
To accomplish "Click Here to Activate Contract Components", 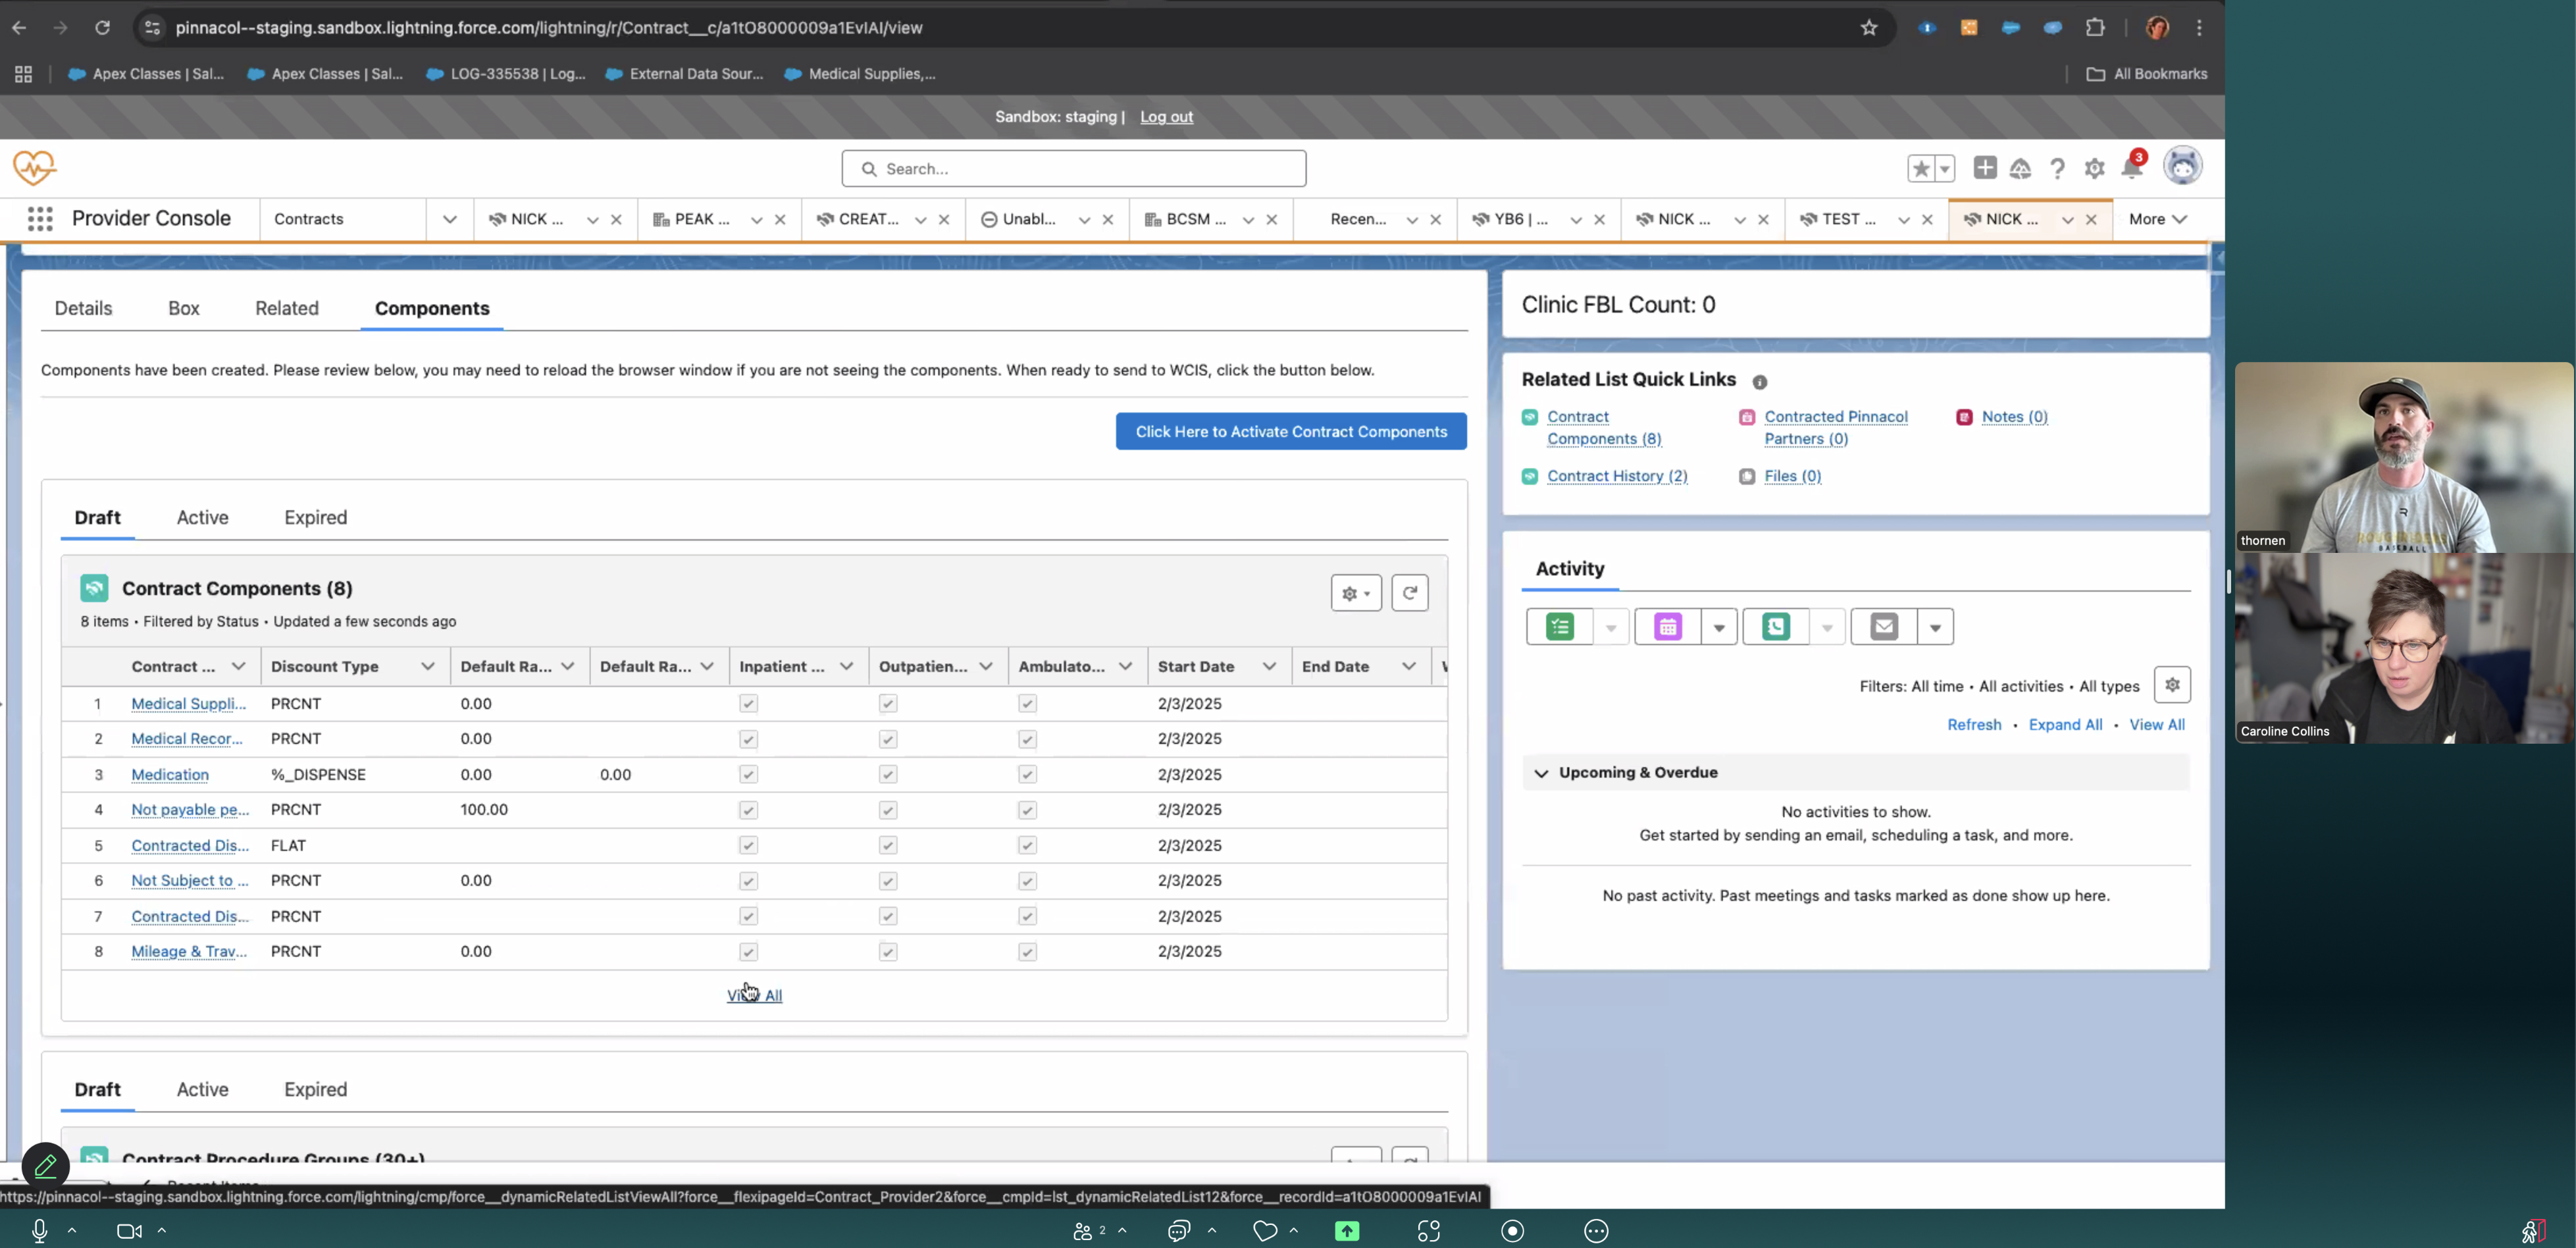I will [x=1290, y=432].
